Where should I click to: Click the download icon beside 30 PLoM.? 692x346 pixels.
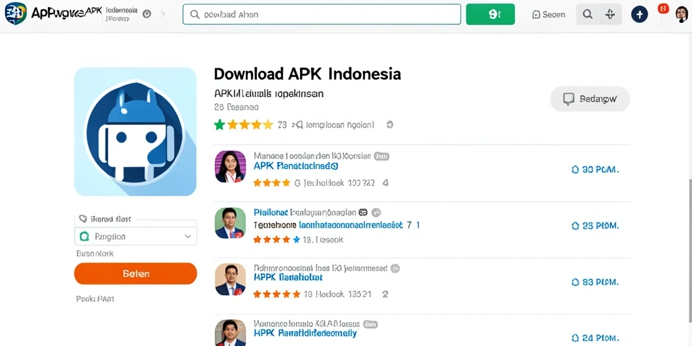[575, 170]
